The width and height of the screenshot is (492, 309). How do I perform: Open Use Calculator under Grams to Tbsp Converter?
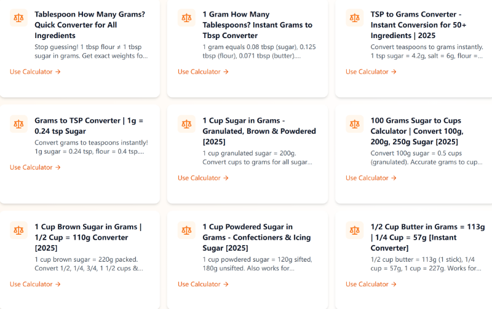tap(203, 72)
